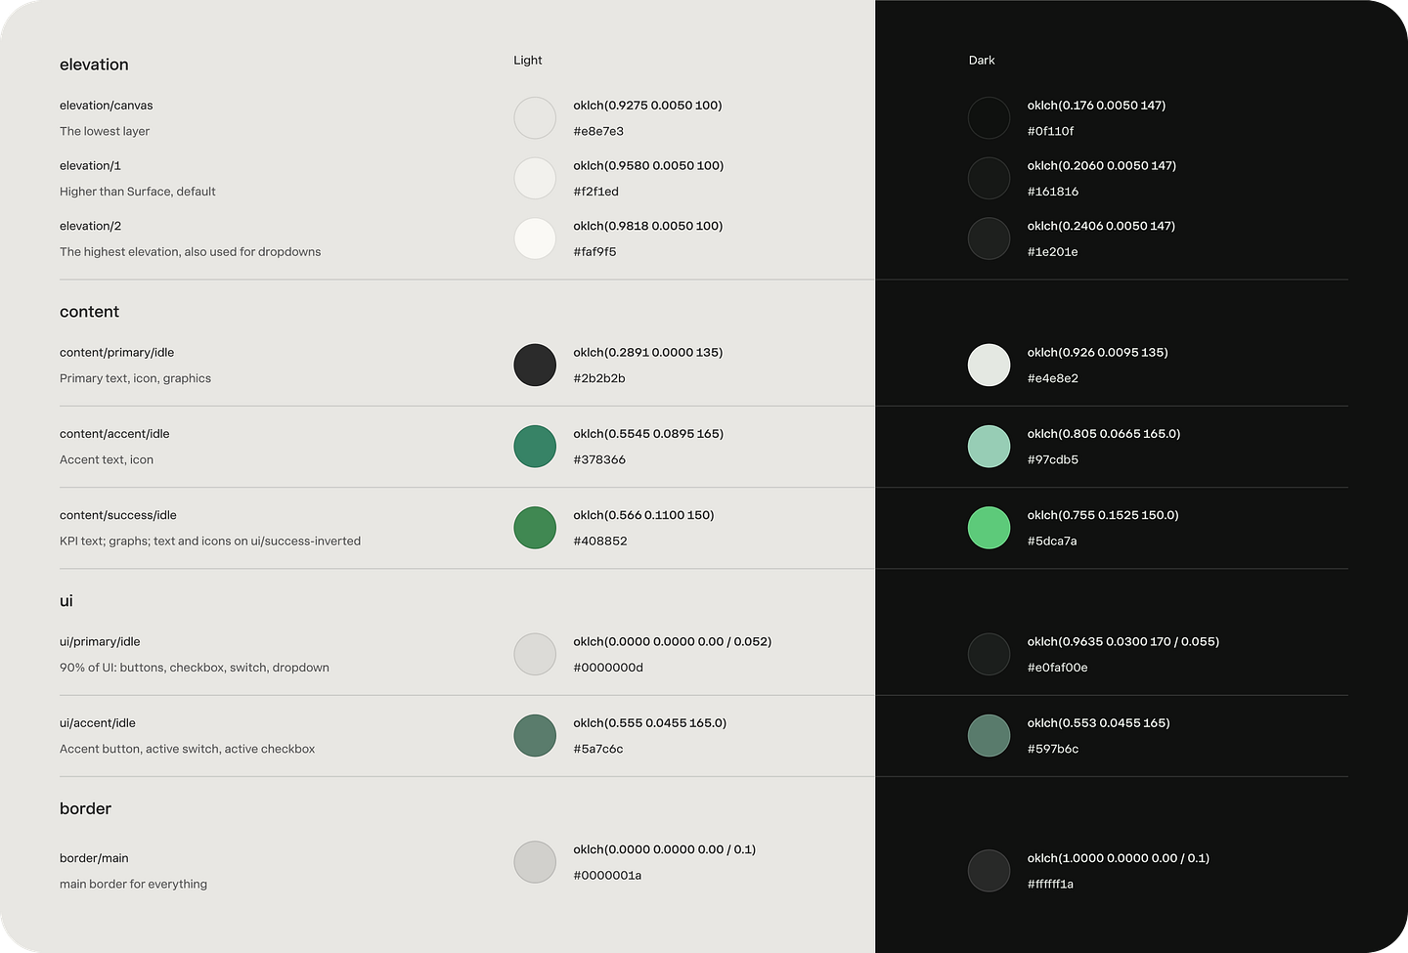Click the "content/accent/idle" token name

[114, 434]
